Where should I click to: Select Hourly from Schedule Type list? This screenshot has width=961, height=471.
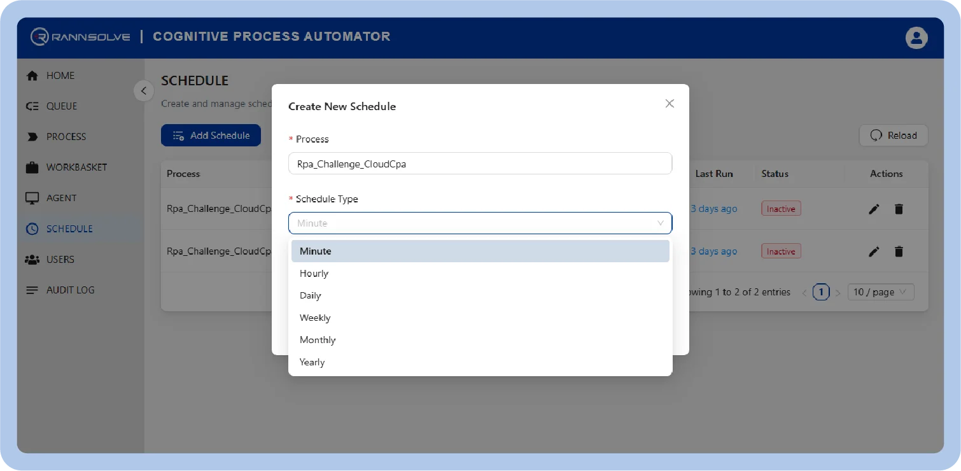point(481,273)
